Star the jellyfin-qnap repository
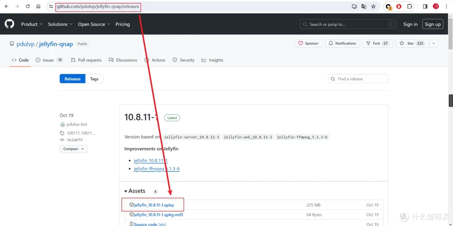 tap(412, 43)
